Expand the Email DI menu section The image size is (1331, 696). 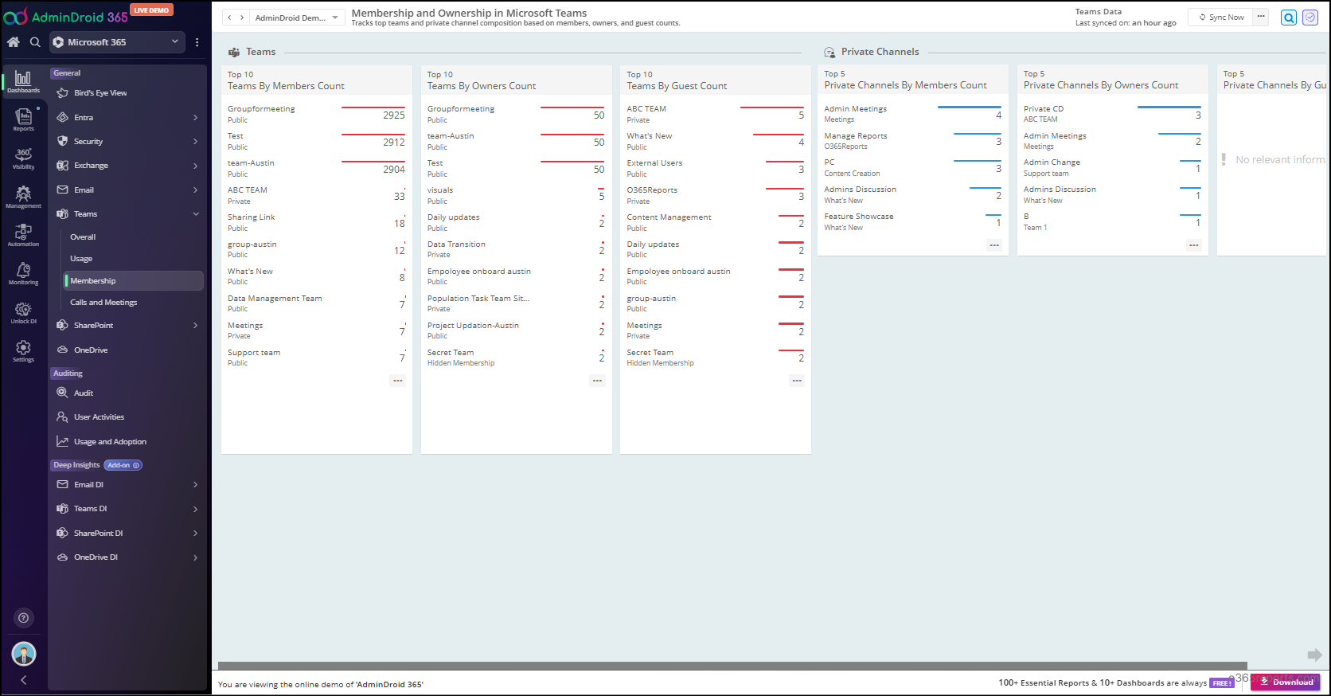pyautogui.click(x=127, y=485)
